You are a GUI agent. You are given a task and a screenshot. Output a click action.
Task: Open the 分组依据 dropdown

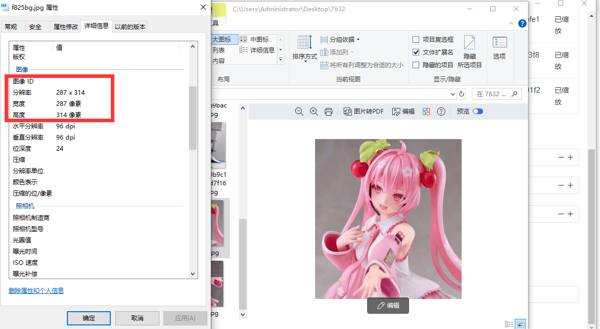point(340,39)
